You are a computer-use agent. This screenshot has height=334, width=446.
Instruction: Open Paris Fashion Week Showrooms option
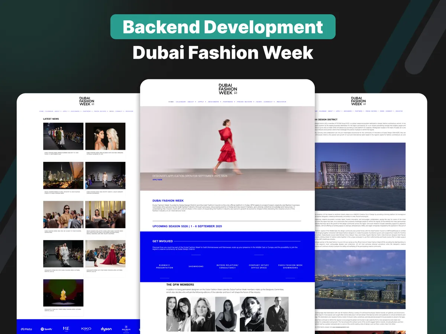click(290, 266)
